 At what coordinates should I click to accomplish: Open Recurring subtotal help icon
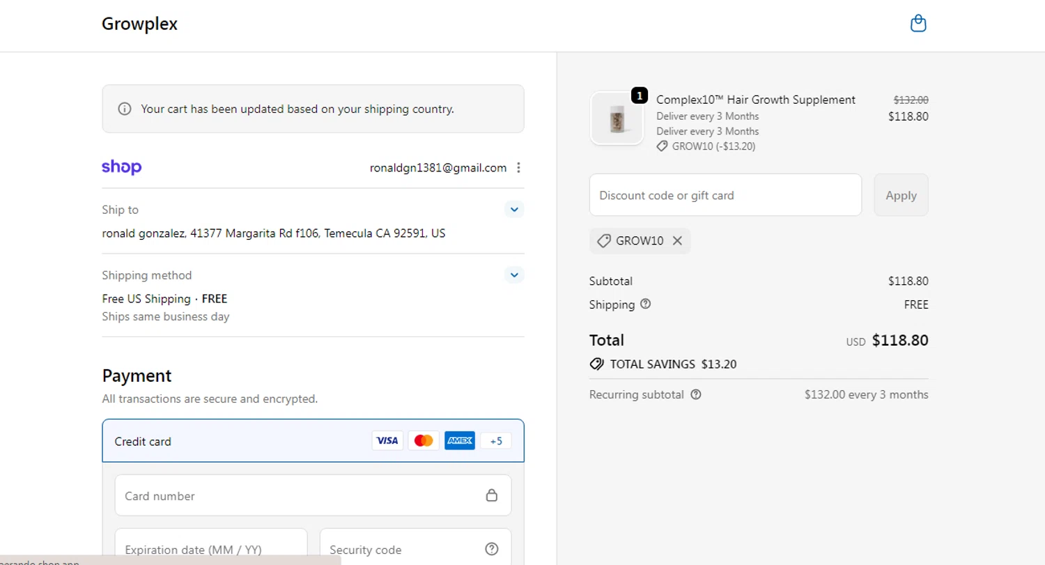click(695, 394)
